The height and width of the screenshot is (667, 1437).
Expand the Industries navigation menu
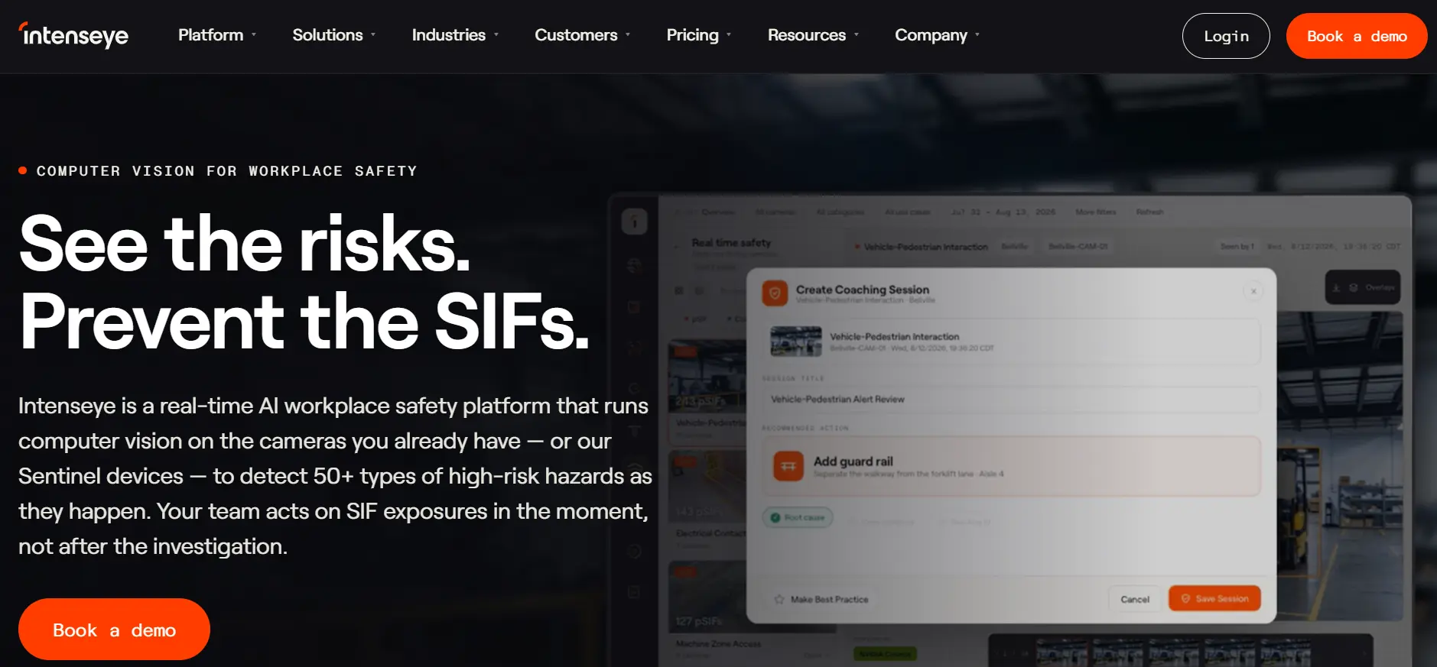click(x=455, y=35)
